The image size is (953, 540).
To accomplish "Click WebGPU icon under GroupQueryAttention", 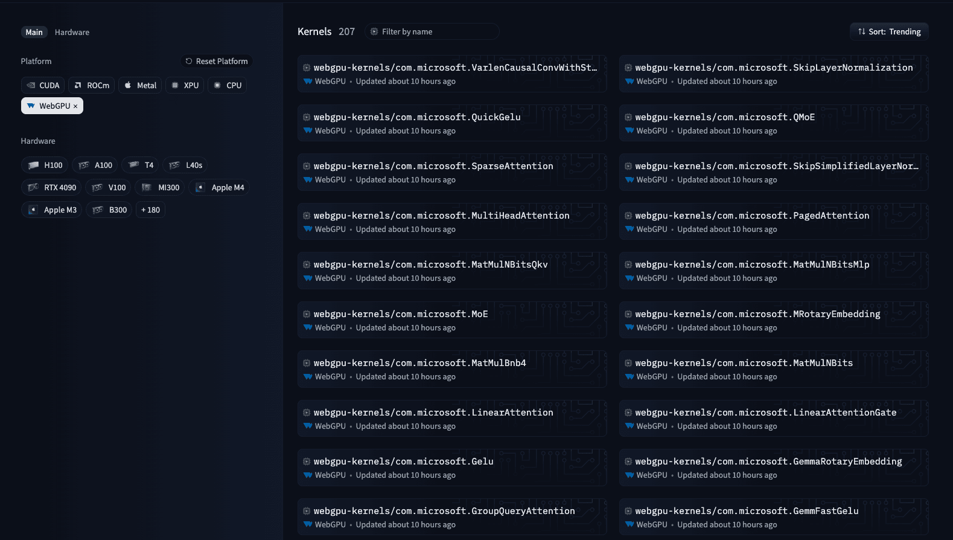I will (x=308, y=524).
